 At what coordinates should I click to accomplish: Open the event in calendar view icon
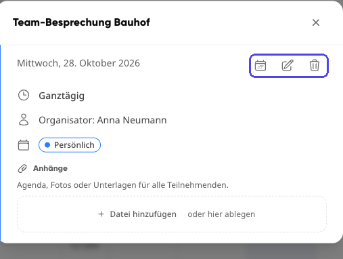[260, 66]
